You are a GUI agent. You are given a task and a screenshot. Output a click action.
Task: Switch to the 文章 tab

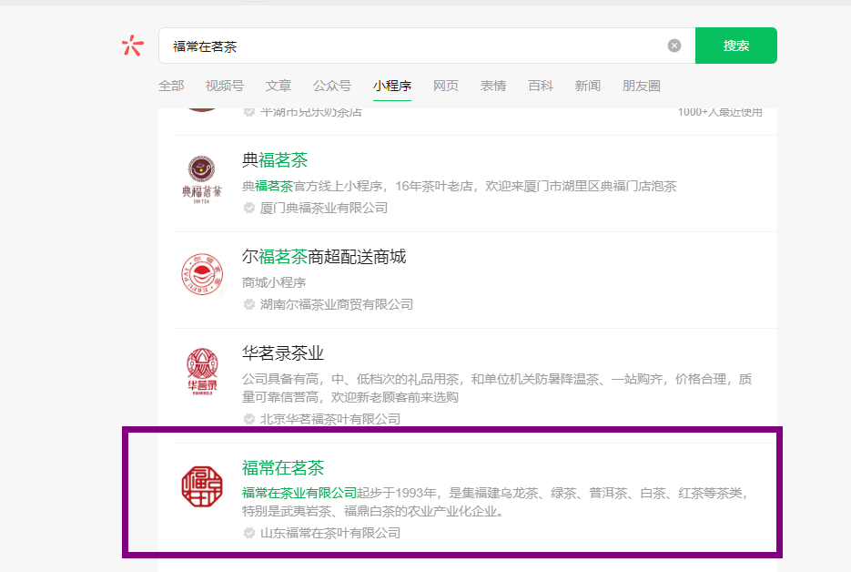(279, 86)
